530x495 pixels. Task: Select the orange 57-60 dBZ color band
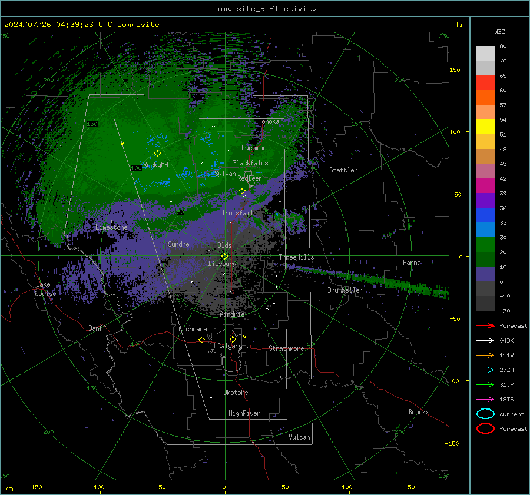click(x=485, y=97)
